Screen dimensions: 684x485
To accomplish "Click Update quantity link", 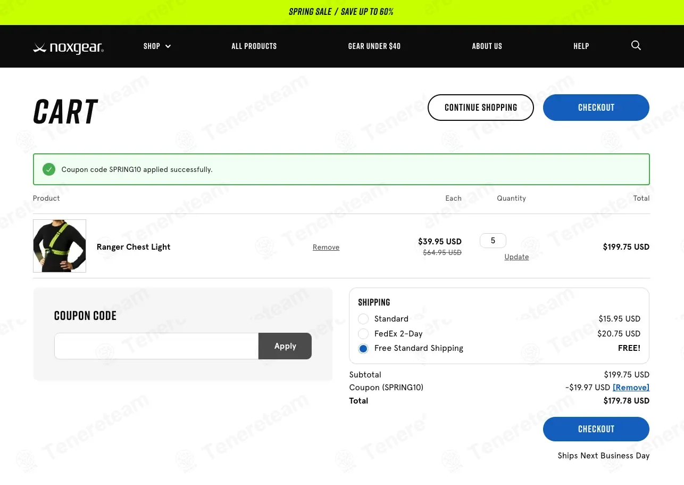I will pyautogui.click(x=516, y=257).
